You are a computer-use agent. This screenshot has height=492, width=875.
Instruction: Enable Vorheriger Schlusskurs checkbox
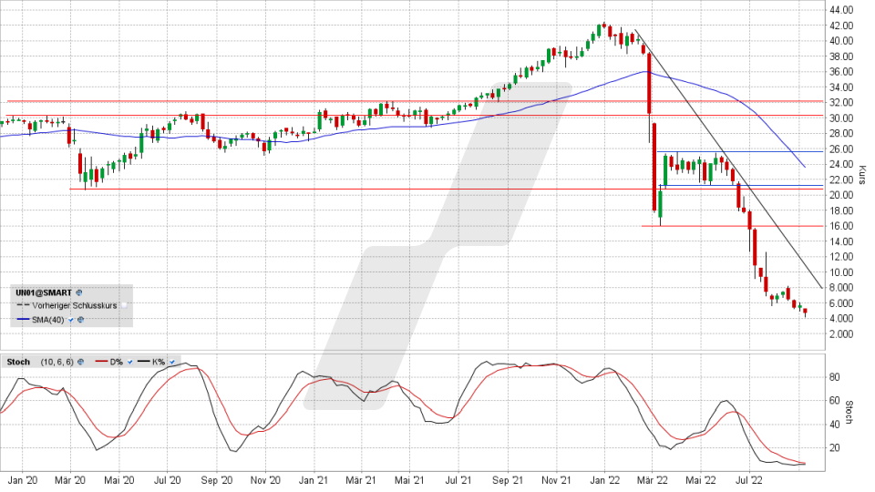124,306
